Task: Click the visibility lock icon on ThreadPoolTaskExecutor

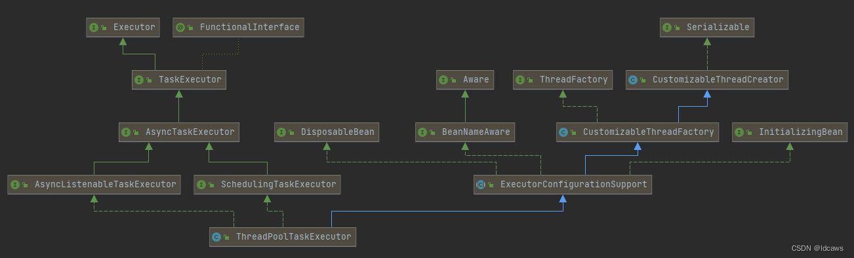Action: click(x=226, y=238)
